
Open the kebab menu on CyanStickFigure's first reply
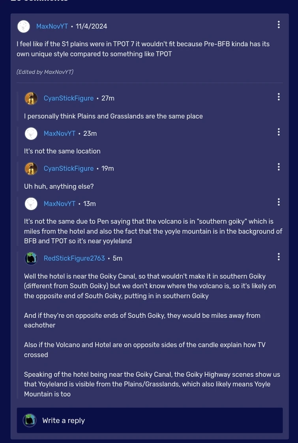click(278, 97)
